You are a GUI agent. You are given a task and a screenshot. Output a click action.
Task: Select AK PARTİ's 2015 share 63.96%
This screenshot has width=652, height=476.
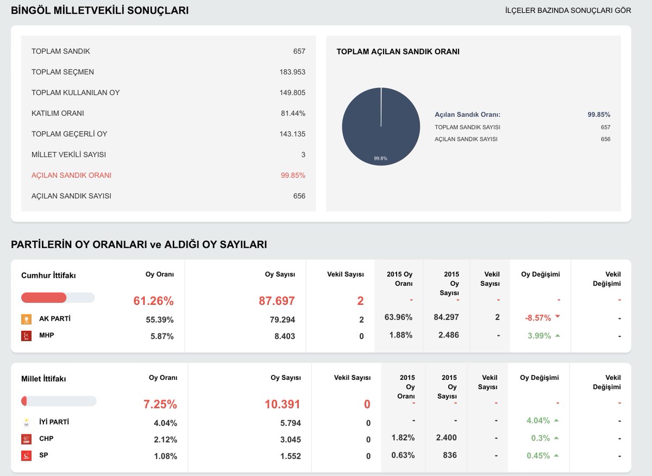point(398,317)
